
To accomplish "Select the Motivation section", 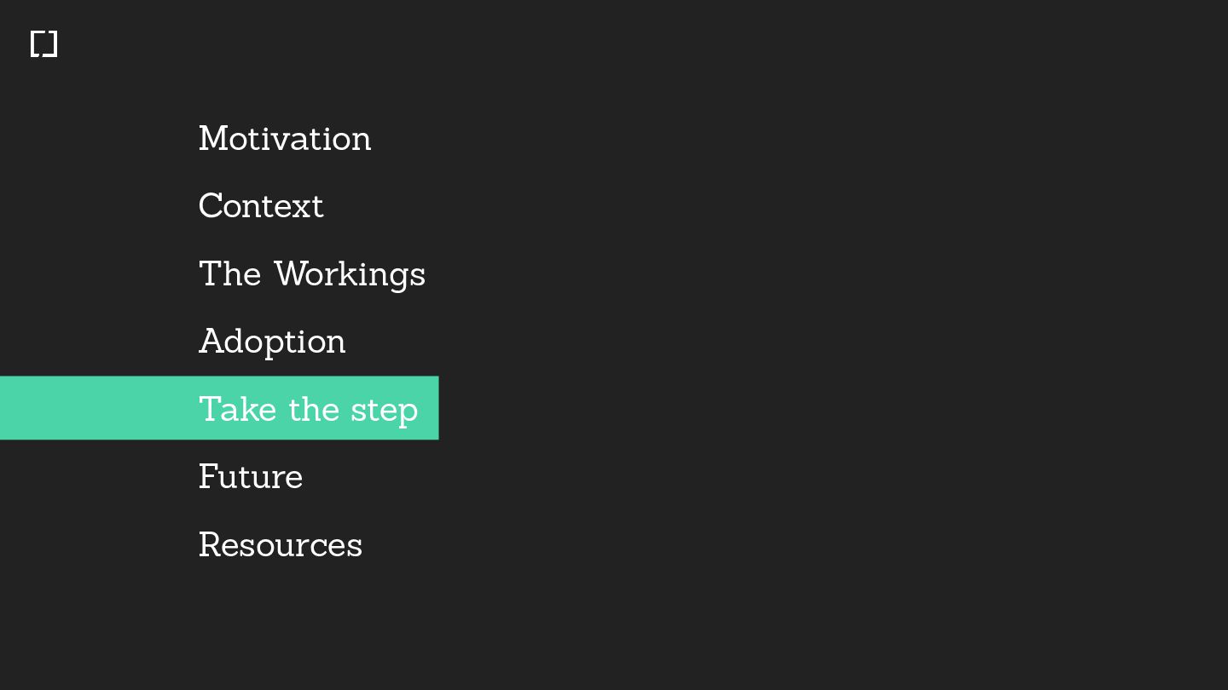I will click(x=285, y=139).
